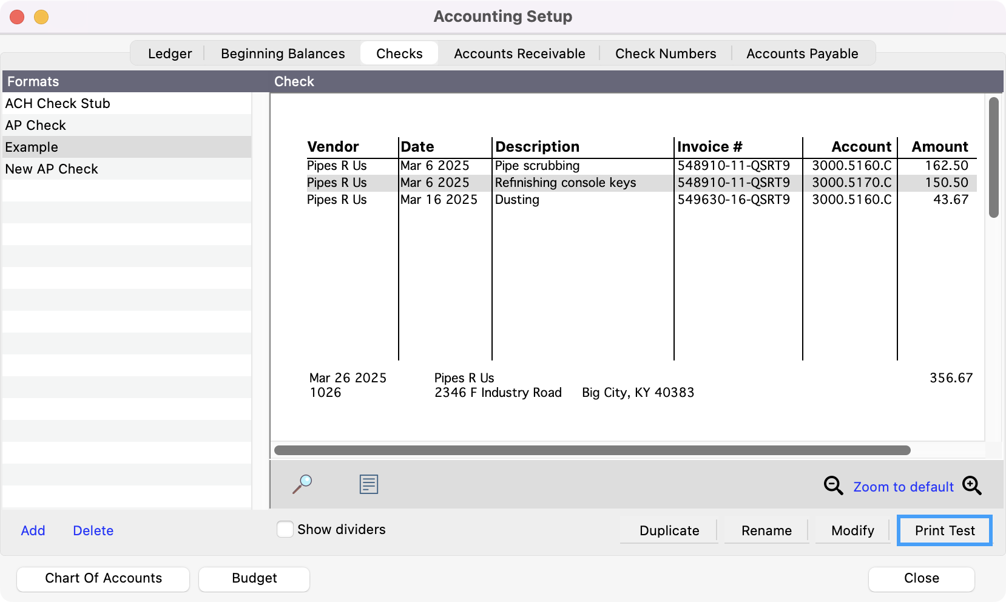Image resolution: width=1006 pixels, height=602 pixels.
Task: Click the zoom out magnifier icon
Action: coord(833,485)
